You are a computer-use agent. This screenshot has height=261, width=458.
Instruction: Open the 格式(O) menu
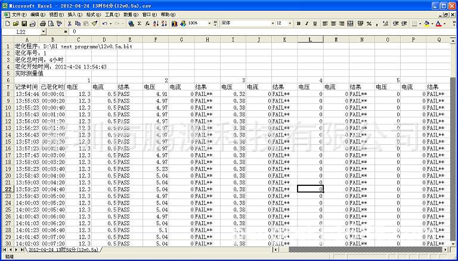click(x=92, y=14)
